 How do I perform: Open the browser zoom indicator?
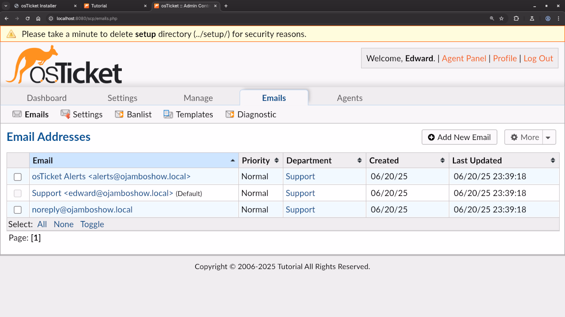pos(492,18)
